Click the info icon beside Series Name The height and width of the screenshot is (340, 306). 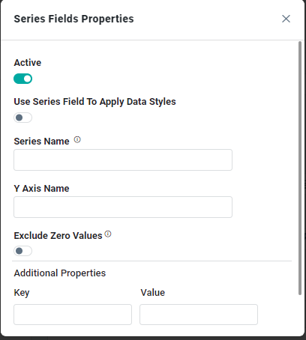click(77, 140)
